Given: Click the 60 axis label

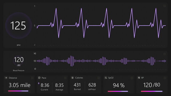Looking at the screenshot, I should (35, 69).
